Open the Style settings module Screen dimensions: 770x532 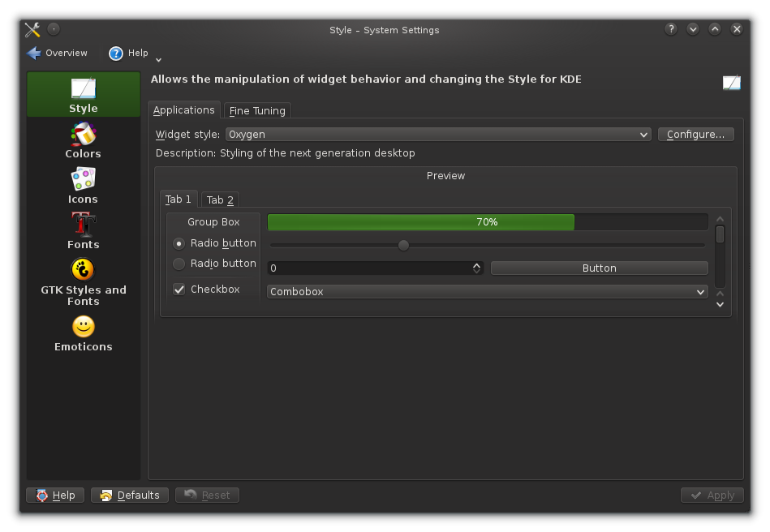[x=84, y=95]
